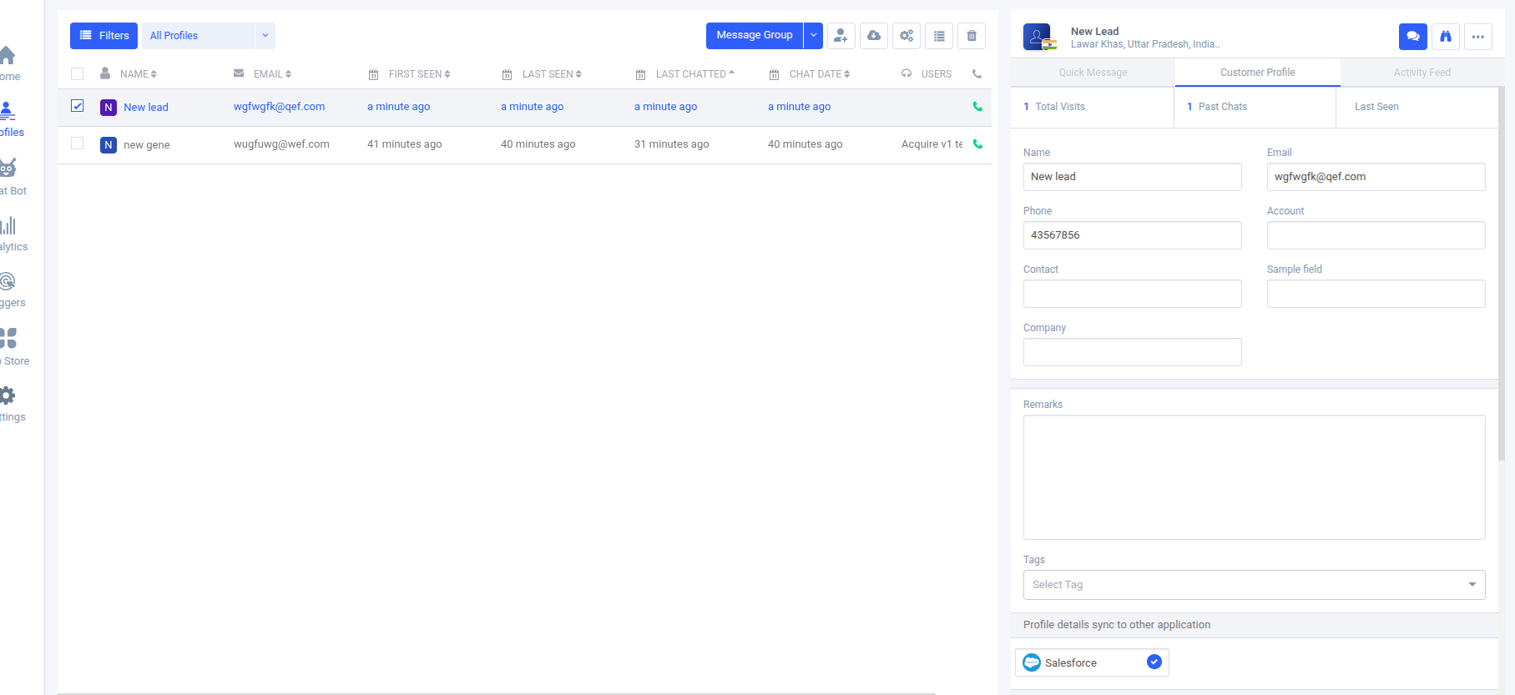The image size is (1515, 695).
Task: Toggle the Salesforce sync checkmark
Action: [1154, 662]
